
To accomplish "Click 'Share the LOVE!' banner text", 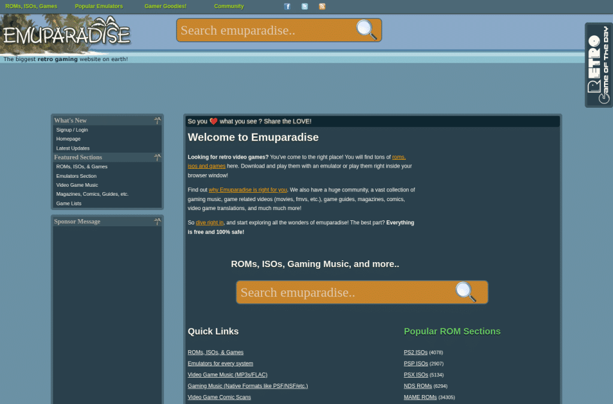I will point(288,121).
